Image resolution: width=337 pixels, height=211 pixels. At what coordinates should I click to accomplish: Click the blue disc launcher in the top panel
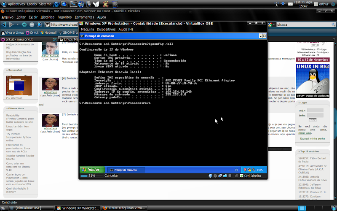coord(81,4)
